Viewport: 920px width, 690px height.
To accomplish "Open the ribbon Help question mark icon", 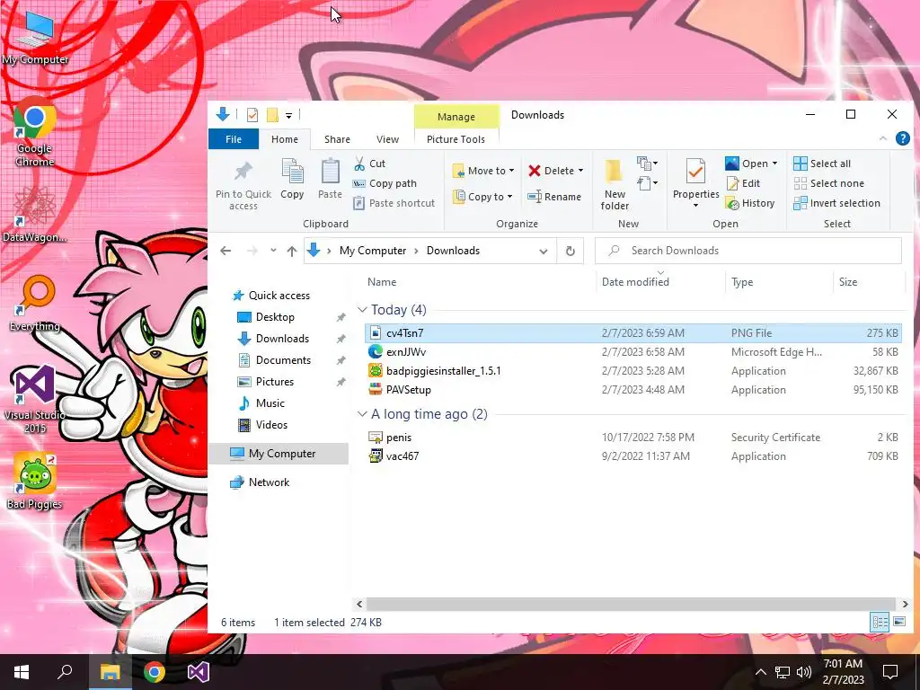I will (x=902, y=138).
